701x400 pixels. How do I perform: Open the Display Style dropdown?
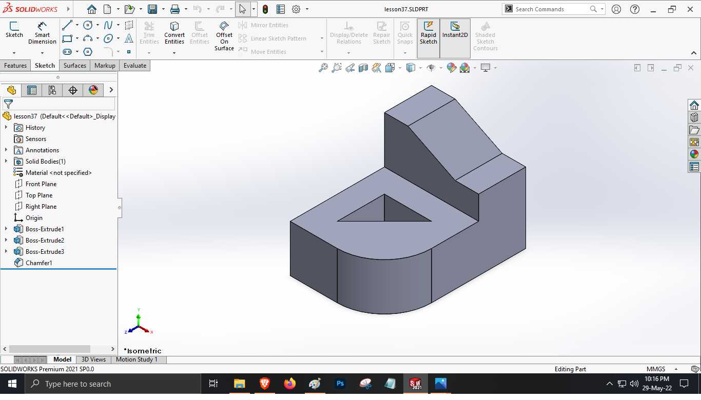tap(420, 68)
